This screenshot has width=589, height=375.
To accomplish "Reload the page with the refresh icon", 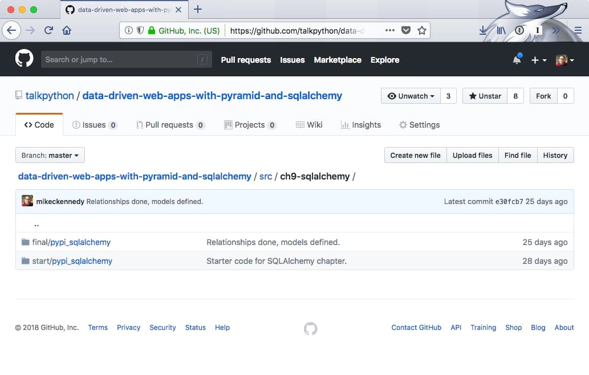I will (x=48, y=30).
